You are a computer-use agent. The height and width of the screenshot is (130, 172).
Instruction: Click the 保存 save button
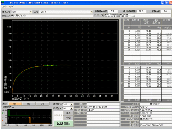coord(68,113)
